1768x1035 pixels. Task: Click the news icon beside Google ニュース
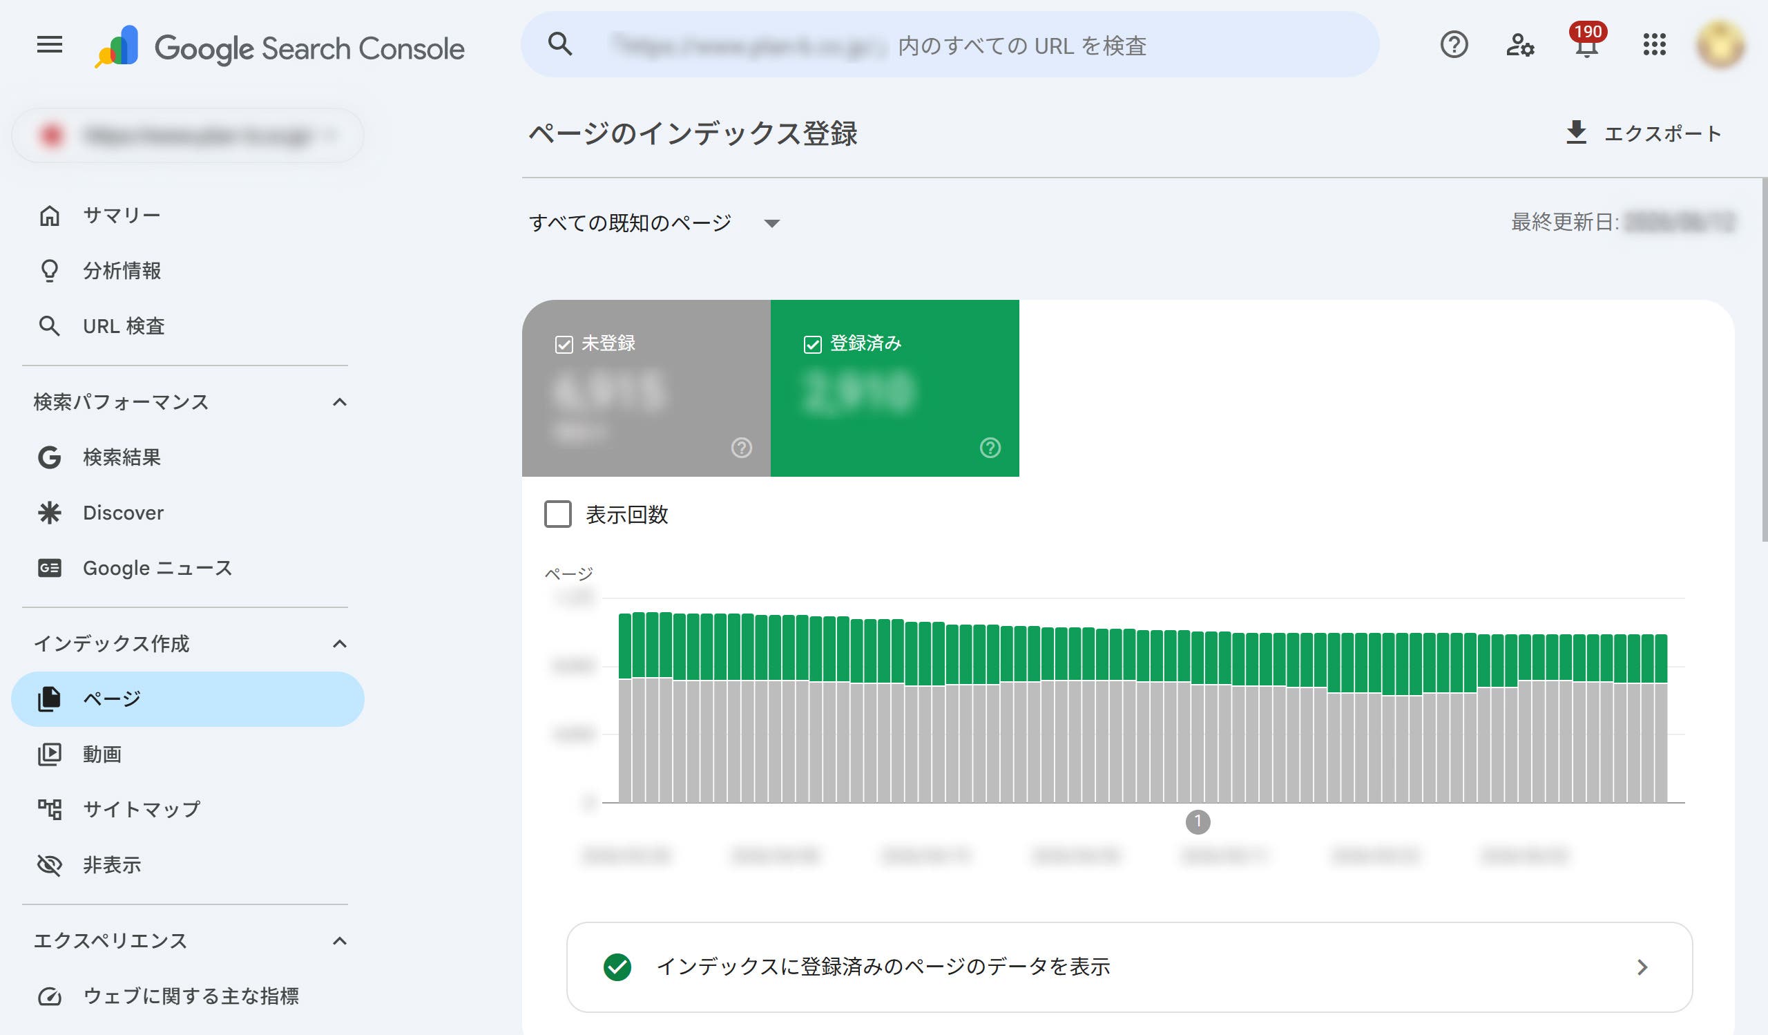point(49,569)
